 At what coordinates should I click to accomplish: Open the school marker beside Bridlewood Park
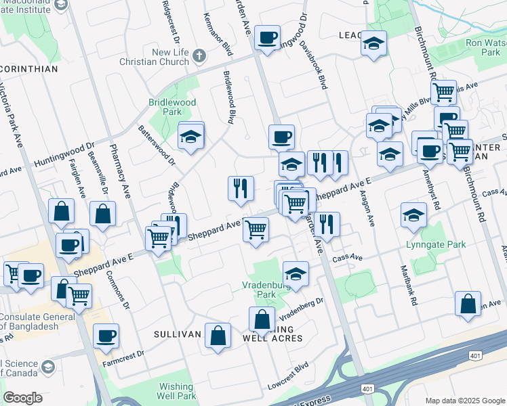point(191,136)
